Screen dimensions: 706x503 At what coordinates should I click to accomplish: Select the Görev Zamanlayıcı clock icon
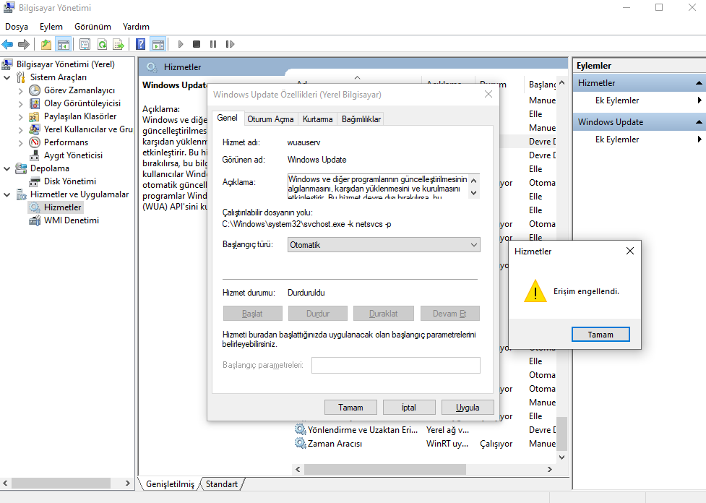35,90
